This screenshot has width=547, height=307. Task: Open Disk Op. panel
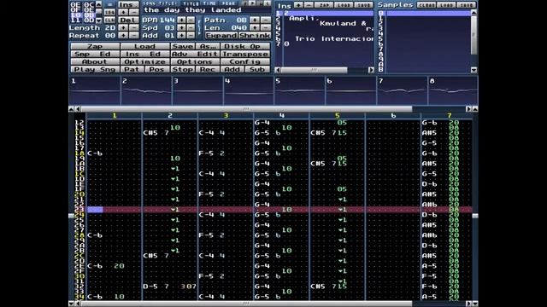coord(245,46)
